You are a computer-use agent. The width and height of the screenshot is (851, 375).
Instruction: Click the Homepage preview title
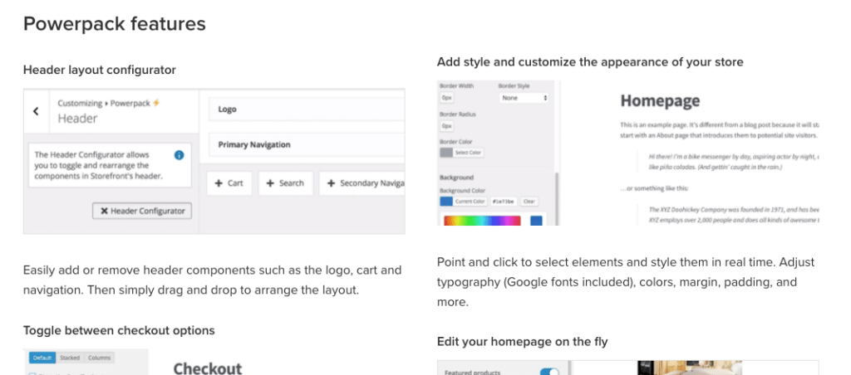pos(660,100)
